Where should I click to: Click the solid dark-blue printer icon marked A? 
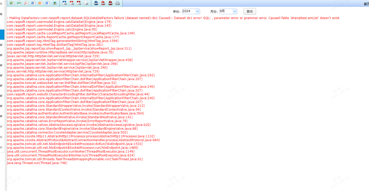point(96,3)
